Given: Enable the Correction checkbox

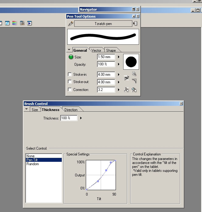Looking at the screenshot, I should click(70, 89).
